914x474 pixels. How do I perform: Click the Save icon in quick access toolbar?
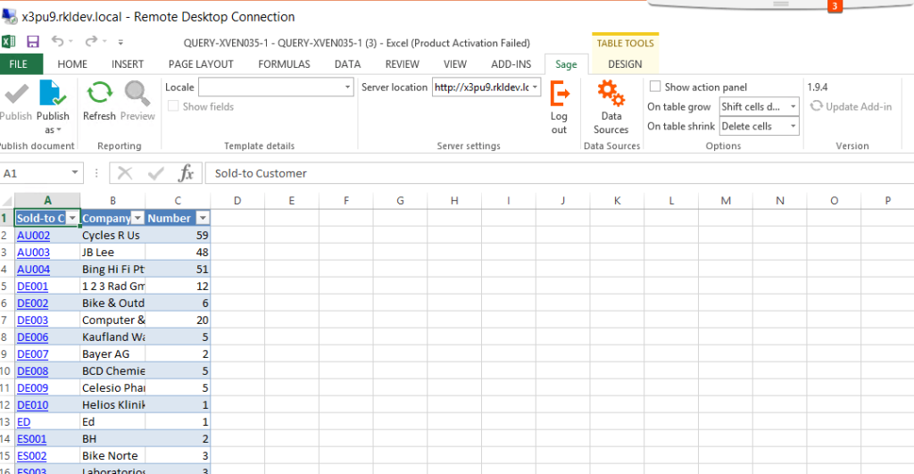[x=33, y=42]
